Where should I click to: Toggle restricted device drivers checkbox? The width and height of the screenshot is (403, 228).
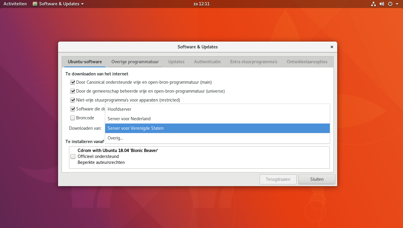[73, 100]
